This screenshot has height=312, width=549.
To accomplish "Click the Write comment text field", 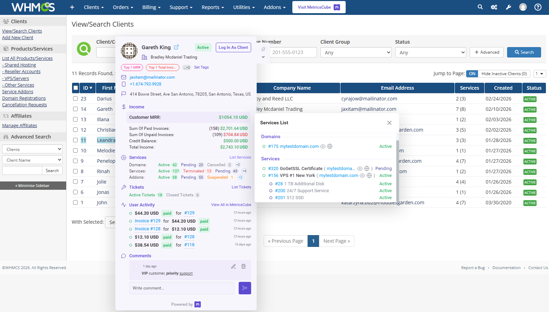I will [x=181, y=288].
